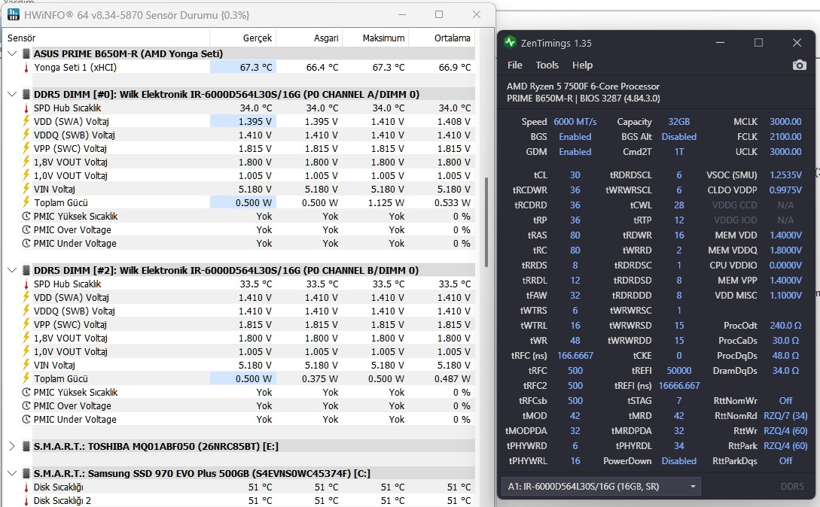The height and width of the screenshot is (507, 820).
Task: Maximize the HWiNFO sensor window
Action: click(x=439, y=14)
